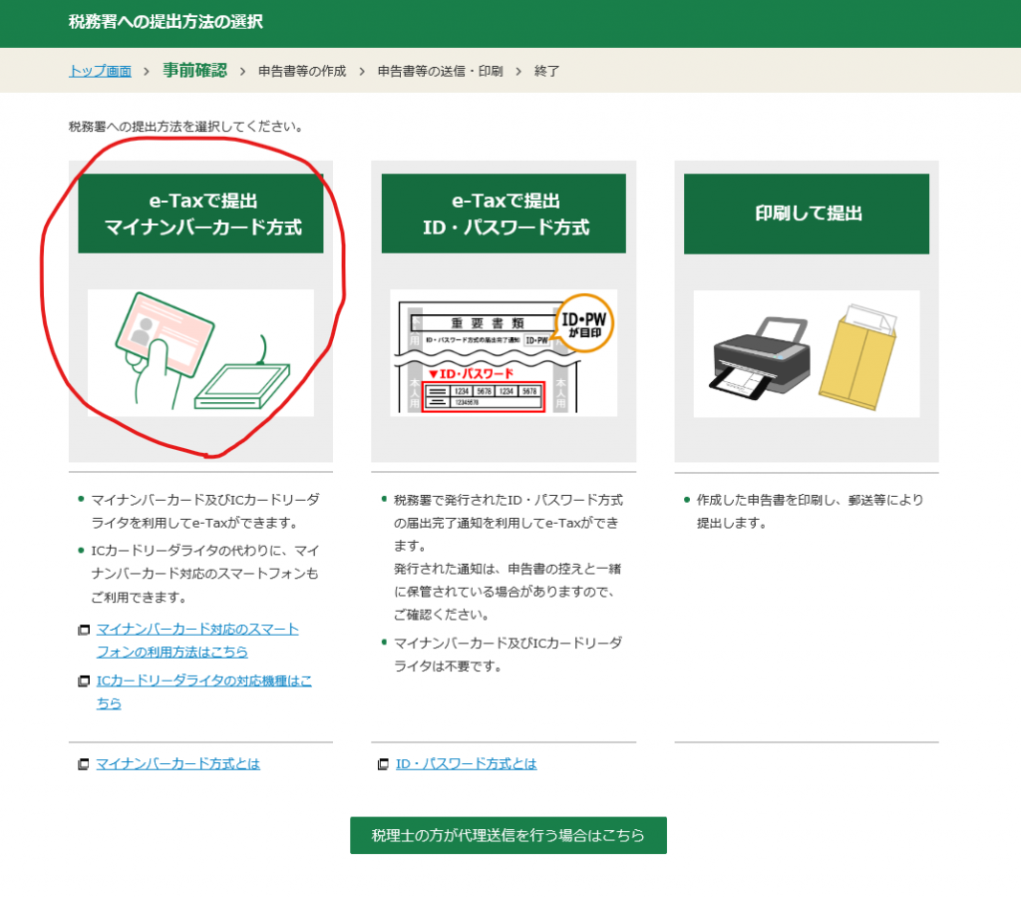The width and height of the screenshot is (1021, 898).
Task: Click the 税務署への提出方法の選択 page heading
Action: [x=166, y=22]
